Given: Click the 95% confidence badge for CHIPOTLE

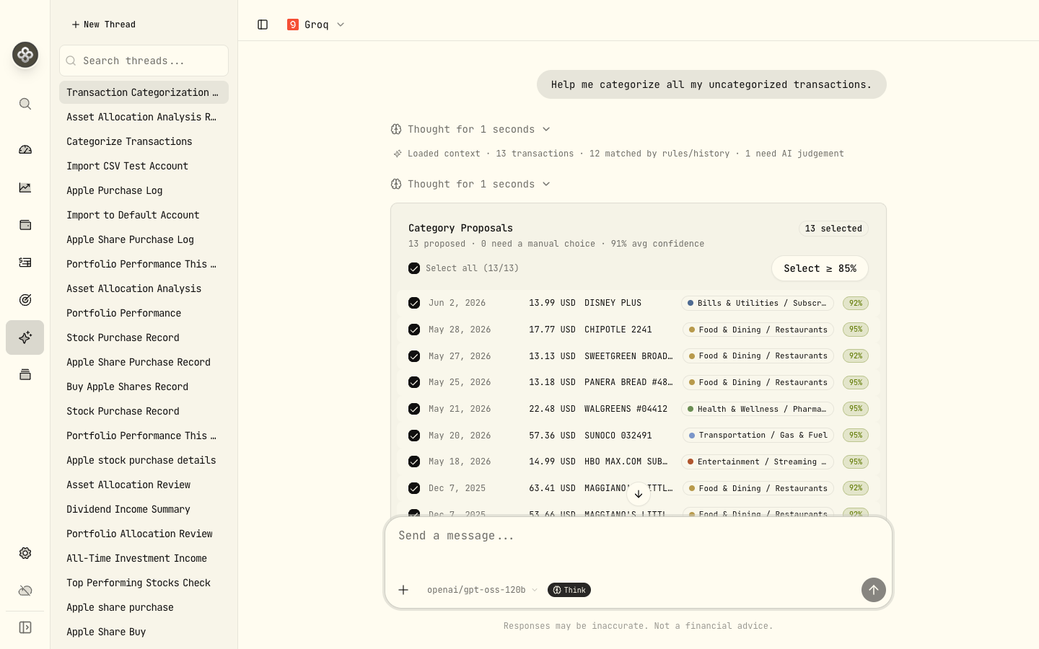Looking at the screenshot, I should point(856,330).
